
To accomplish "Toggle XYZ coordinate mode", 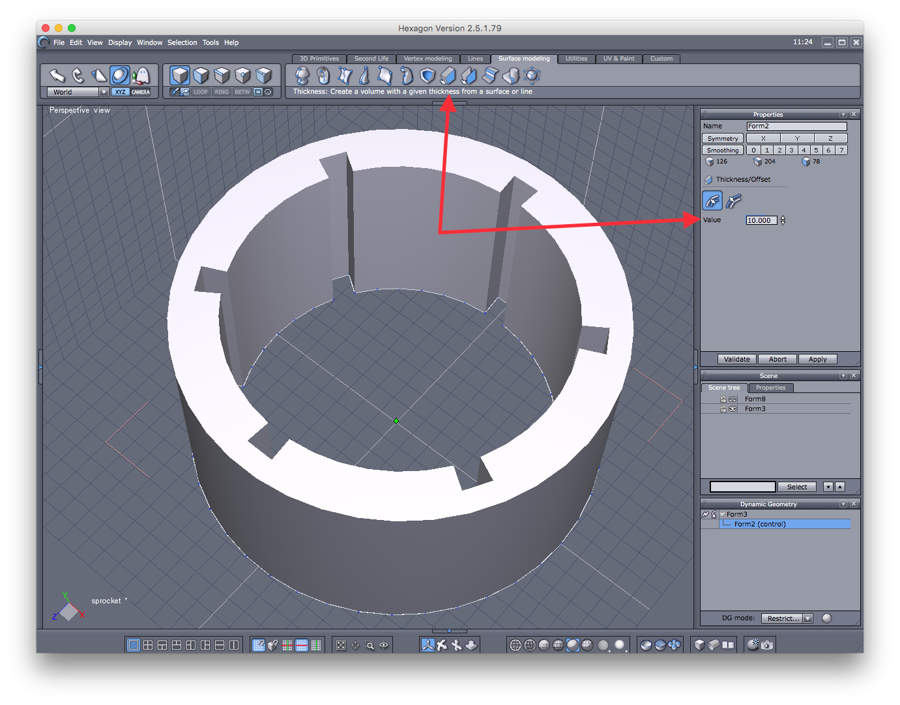I will (x=120, y=92).
